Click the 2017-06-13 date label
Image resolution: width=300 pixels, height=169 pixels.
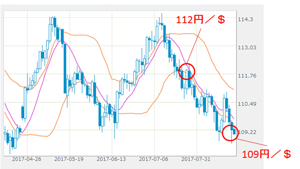(x=111, y=159)
